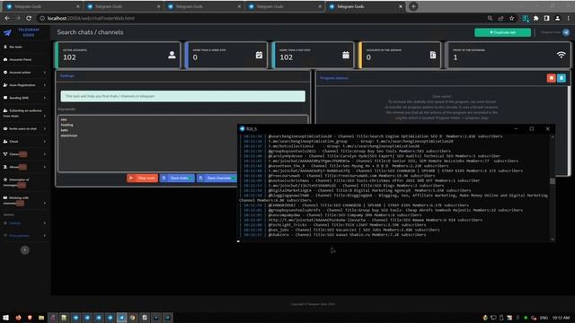The width and height of the screenshot is (575, 323).
Task: Click the Save chats button
Action: 177,178
